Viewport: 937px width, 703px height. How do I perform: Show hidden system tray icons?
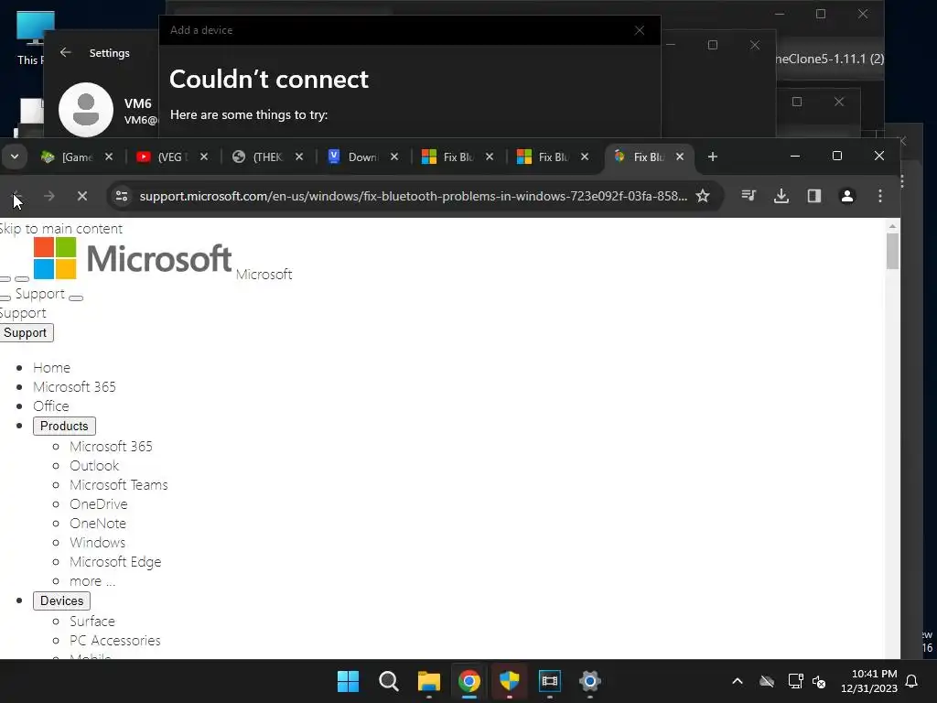coord(738,681)
